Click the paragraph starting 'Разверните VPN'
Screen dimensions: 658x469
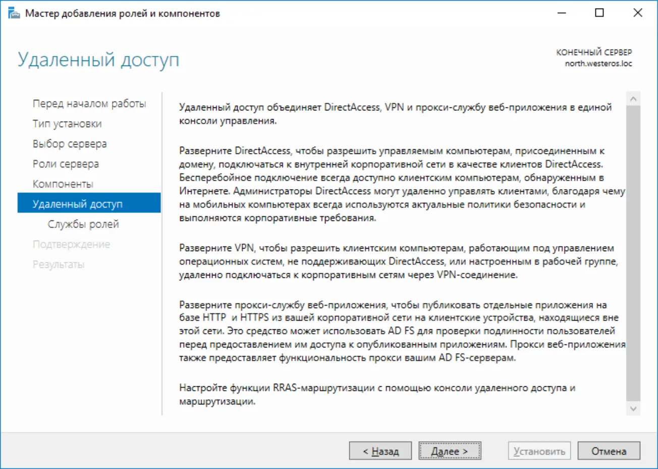pos(399,261)
